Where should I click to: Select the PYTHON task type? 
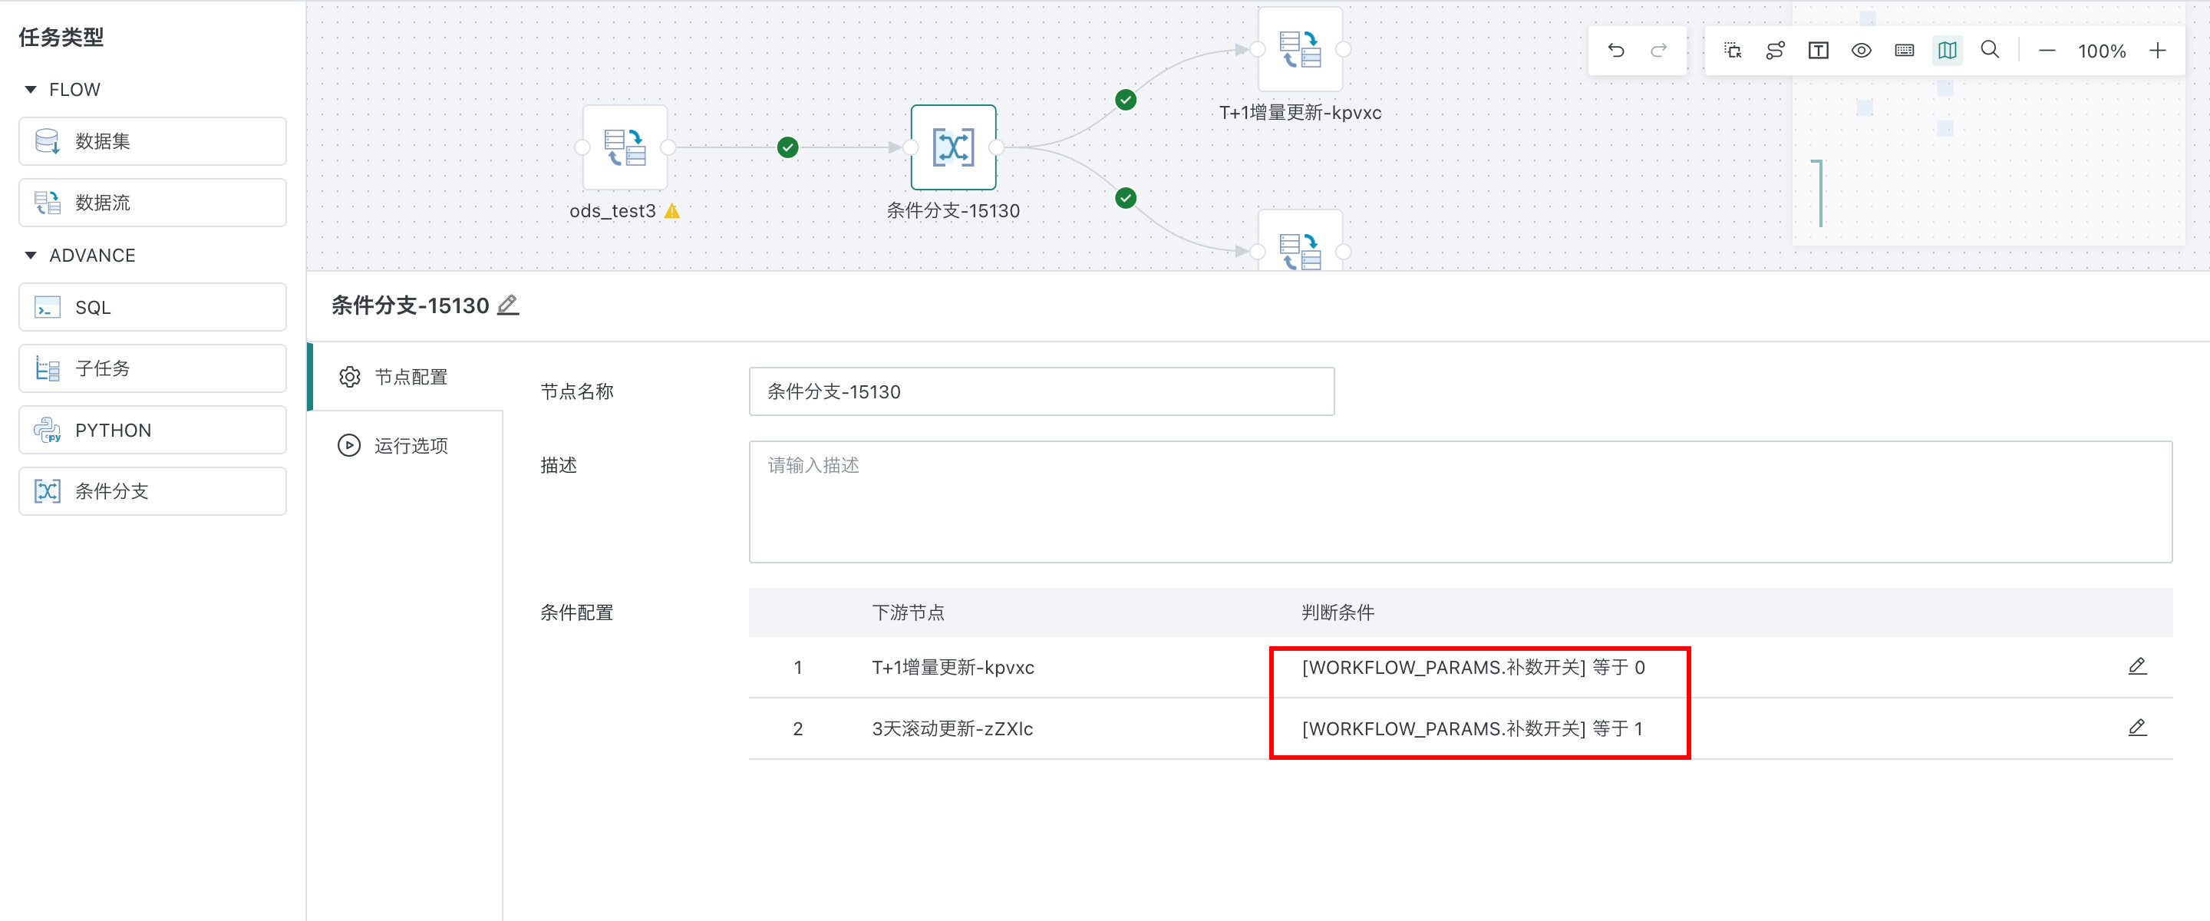tap(153, 430)
